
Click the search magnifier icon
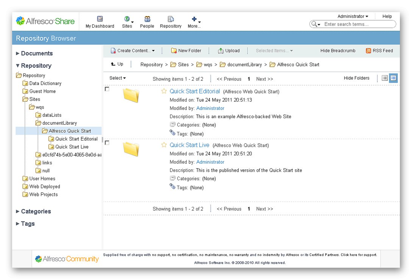click(314, 24)
